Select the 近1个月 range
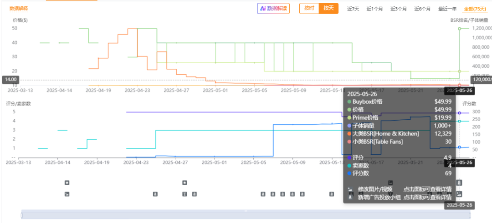The width and height of the screenshot is (492, 223). [374, 9]
